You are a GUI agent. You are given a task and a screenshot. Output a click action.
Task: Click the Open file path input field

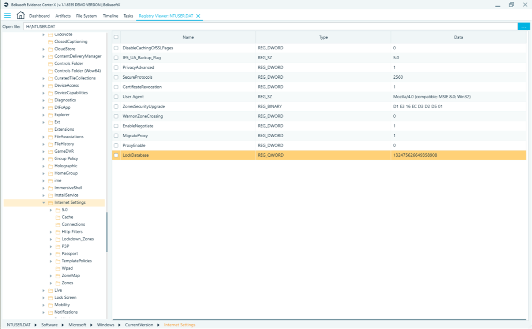click(x=270, y=27)
